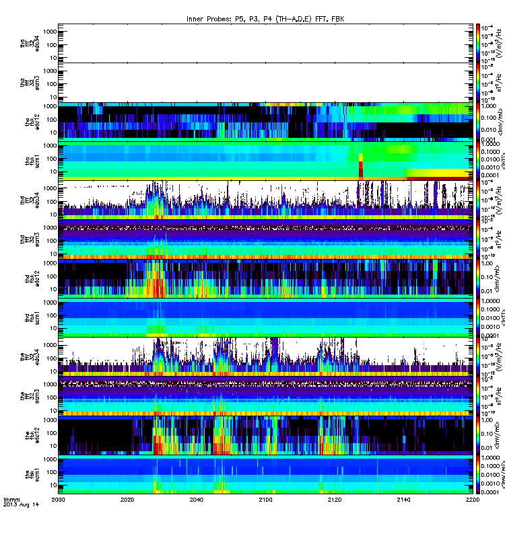Click the color bar beside the fbk edc12 panel

(478, 435)
